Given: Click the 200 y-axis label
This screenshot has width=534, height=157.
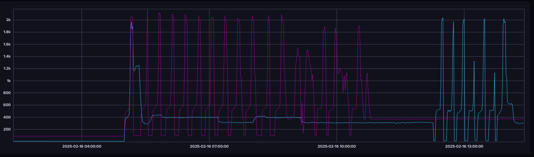Looking at the screenshot, I should pyautogui.click(x=8, y=129).
